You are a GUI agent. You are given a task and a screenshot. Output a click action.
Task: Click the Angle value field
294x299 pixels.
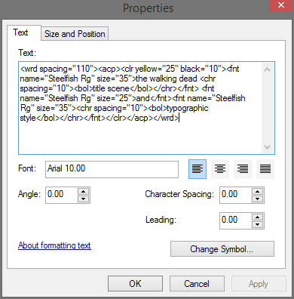(62, 195)
